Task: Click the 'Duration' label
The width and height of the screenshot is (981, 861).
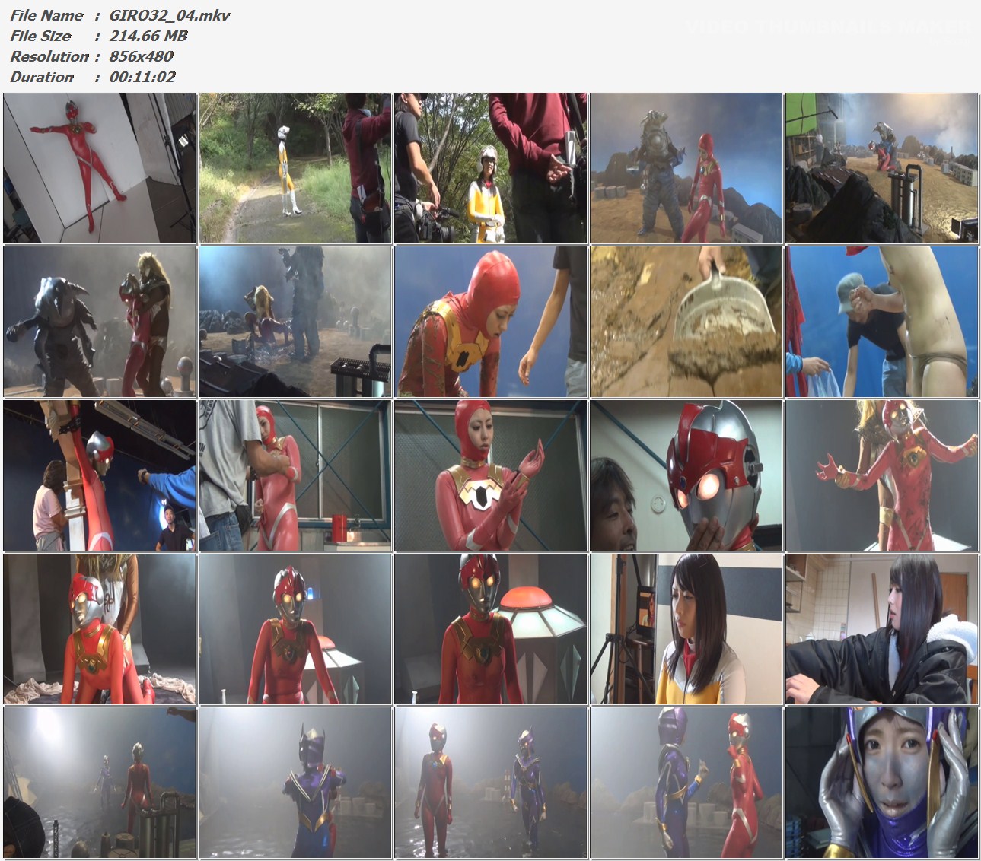Action: pyautogui.click(x=42, y=77)
